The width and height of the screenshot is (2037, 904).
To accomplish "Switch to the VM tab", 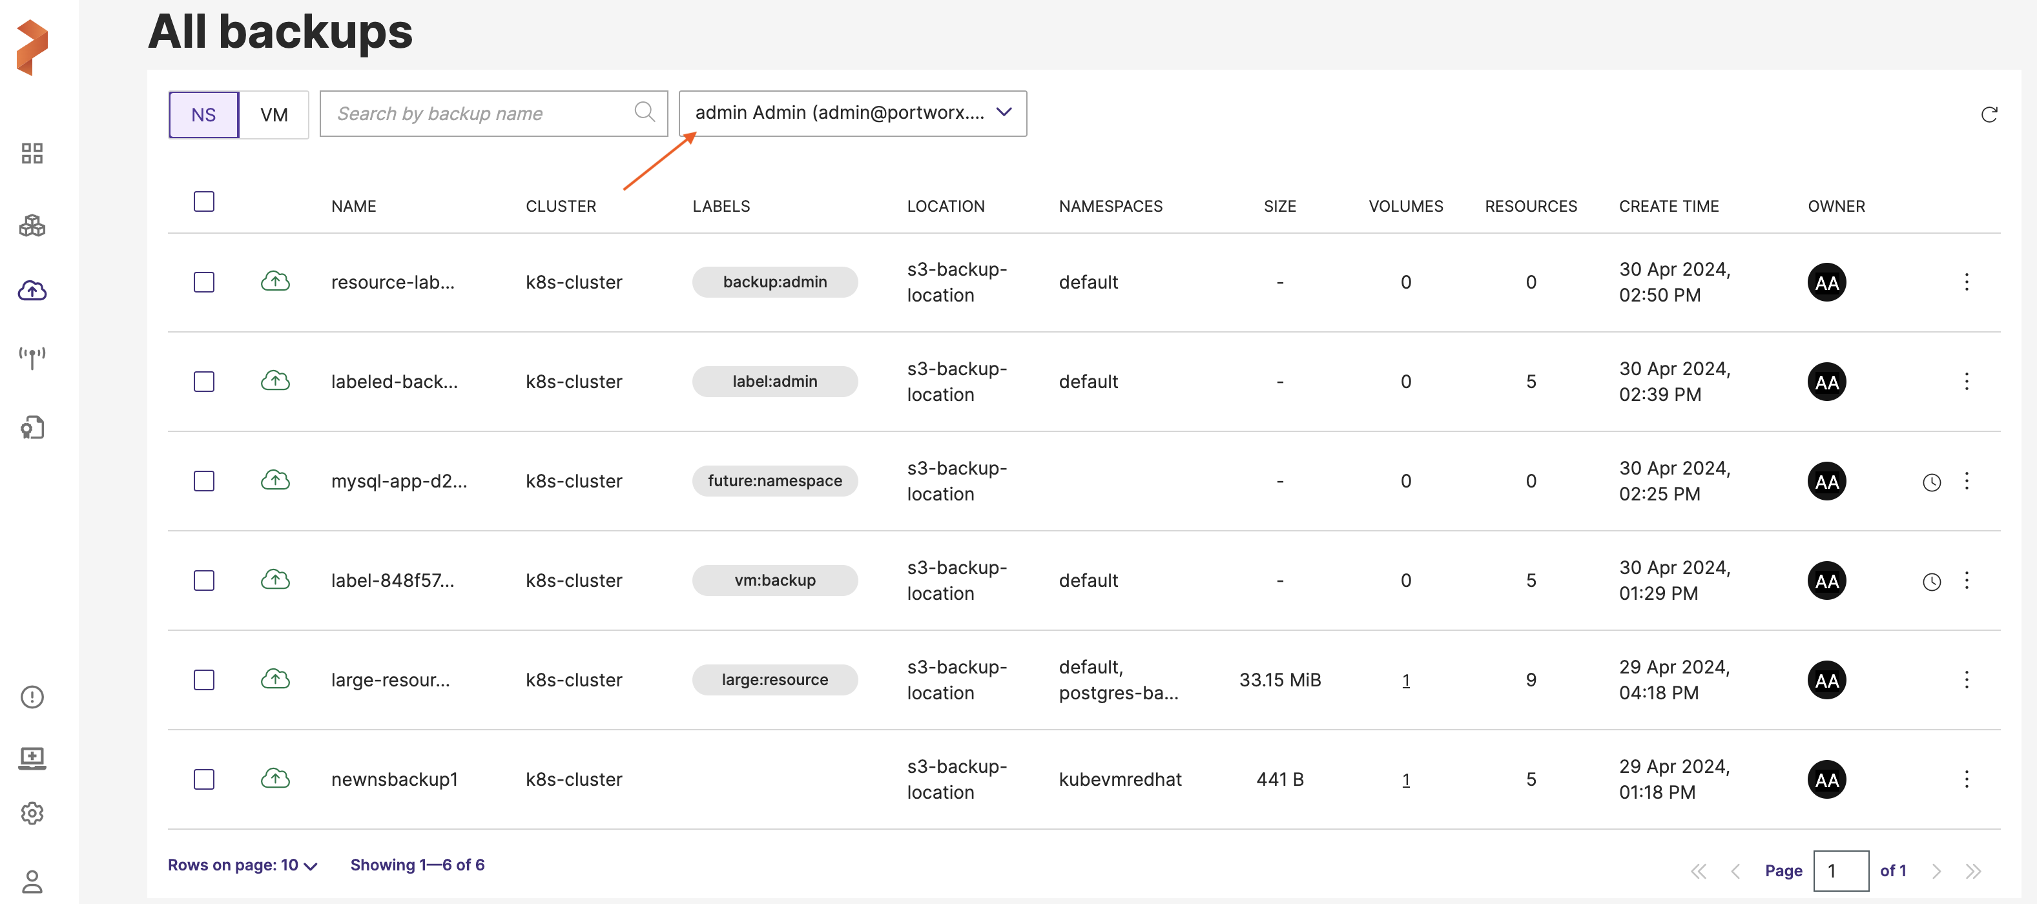I will 274,115.
